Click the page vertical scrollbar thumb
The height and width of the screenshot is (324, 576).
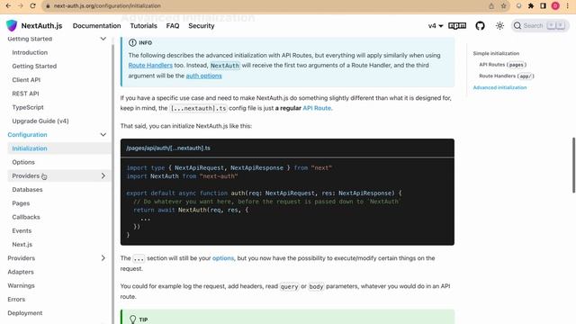coord(573,165)
